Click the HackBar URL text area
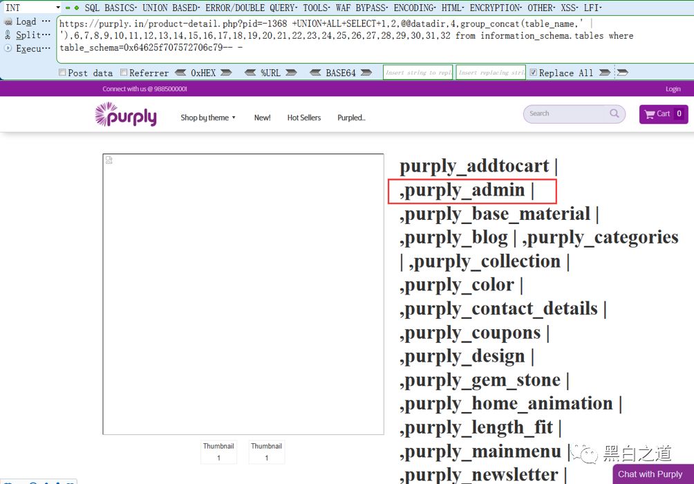This screenshot has width=694, height=484. click(x=375, y=39)
